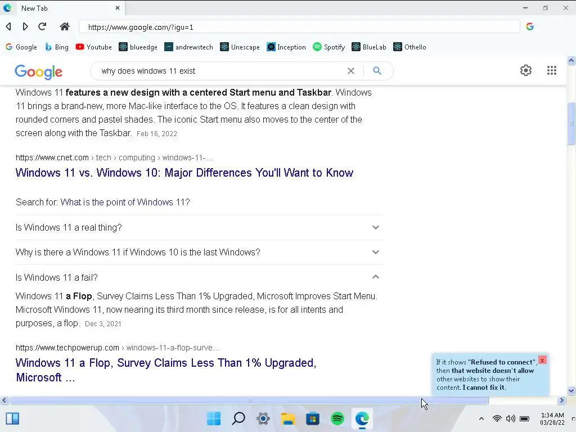Show hidden tray icons chevron
576x432 pixels.
(481, 418)
